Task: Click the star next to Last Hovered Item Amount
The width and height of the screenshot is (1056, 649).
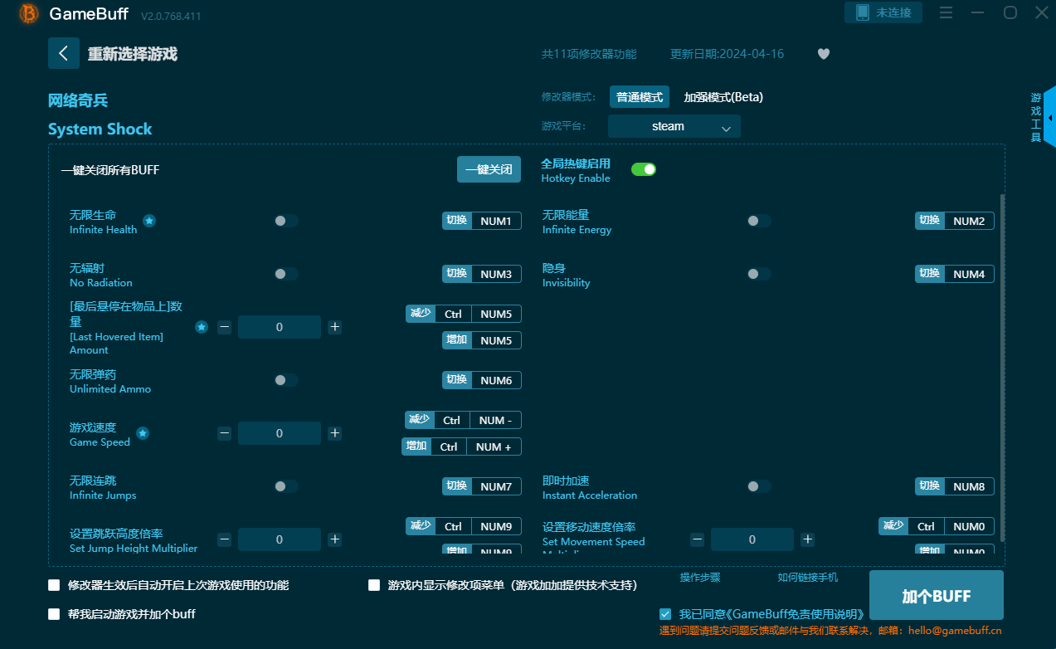Action: coord(202,327)
